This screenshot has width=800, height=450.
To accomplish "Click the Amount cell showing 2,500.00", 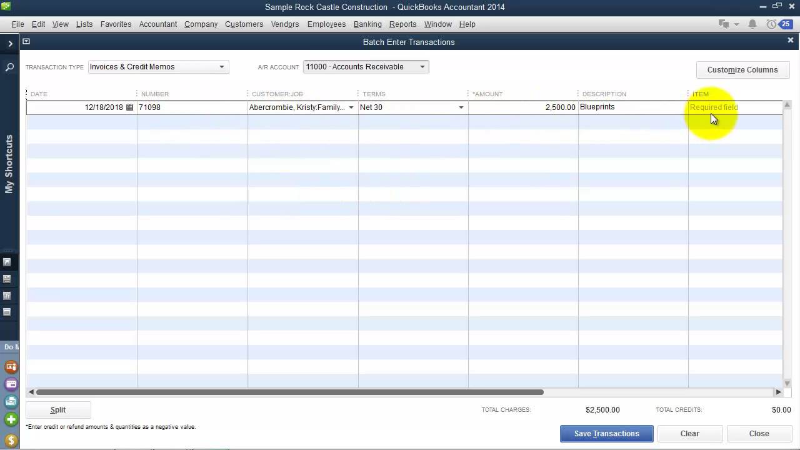I will tap(523, 107).
